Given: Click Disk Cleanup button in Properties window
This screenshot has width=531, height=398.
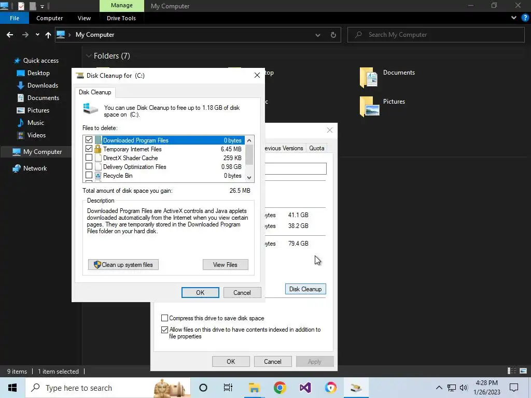Looking at the screenshot, I should pos(305,289).
